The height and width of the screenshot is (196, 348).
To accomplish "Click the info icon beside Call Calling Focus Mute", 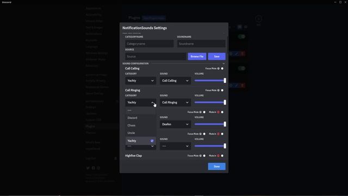I will pos(219,69).
